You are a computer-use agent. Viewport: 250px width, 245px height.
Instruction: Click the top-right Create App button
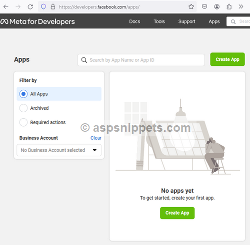(227, 59)
